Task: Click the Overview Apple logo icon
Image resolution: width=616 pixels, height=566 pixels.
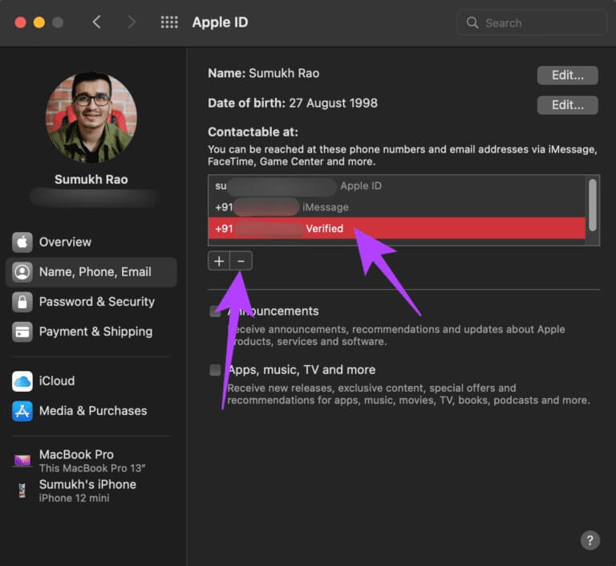Action: (22, 242)
